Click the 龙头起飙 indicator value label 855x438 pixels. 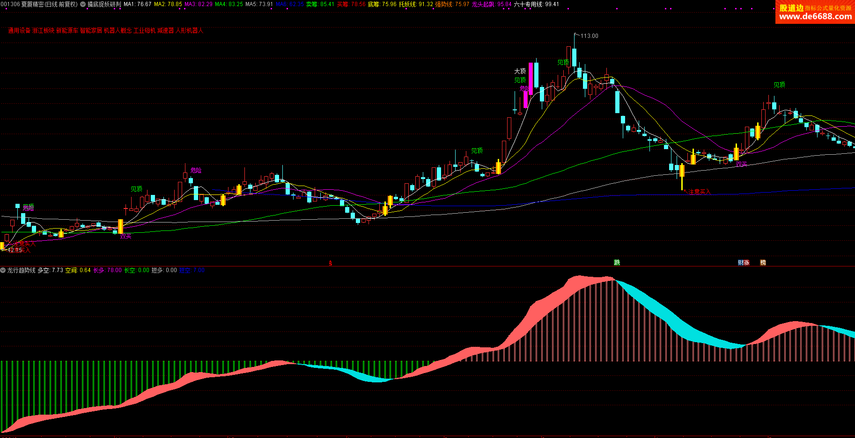[491, 4]
